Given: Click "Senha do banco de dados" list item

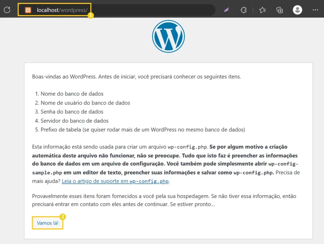Looking at the screenshot, I should (x=72, y=112).
